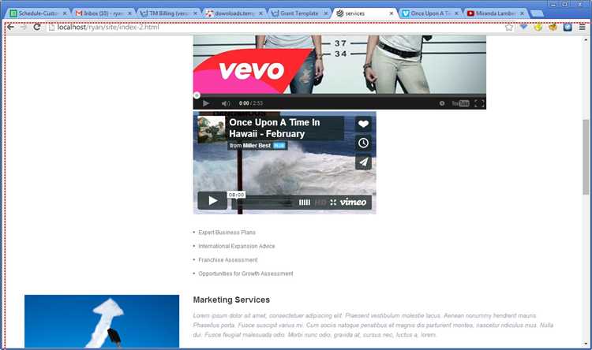Click the yellow extension icon in toolbar
This screenshot has height=350, width=592.
click(x=538, y=27)
